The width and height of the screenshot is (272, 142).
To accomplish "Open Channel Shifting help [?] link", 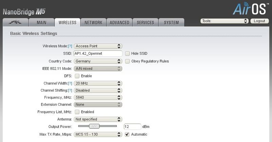I will point(70,90).
